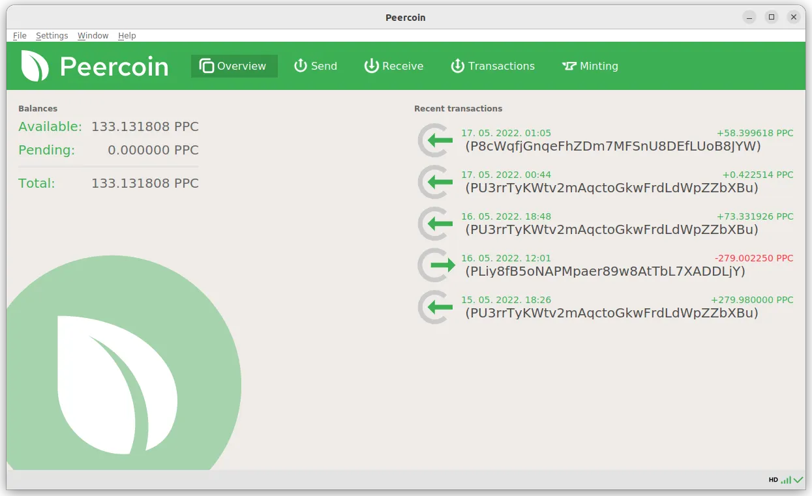The image size is (812, 496).
Task: Click the Balances heading
Action: click(x=38, y=109)
